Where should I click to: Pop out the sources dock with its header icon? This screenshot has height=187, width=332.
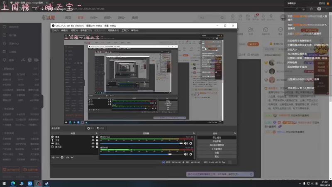click(x=97, y=133)
